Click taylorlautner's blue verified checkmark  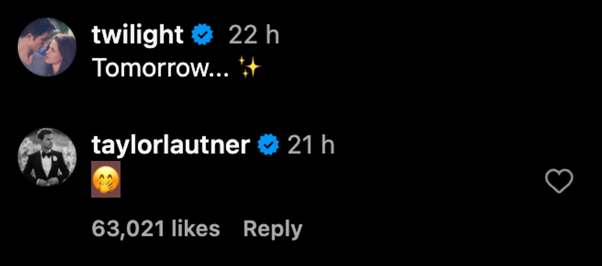tap(268, 145)
